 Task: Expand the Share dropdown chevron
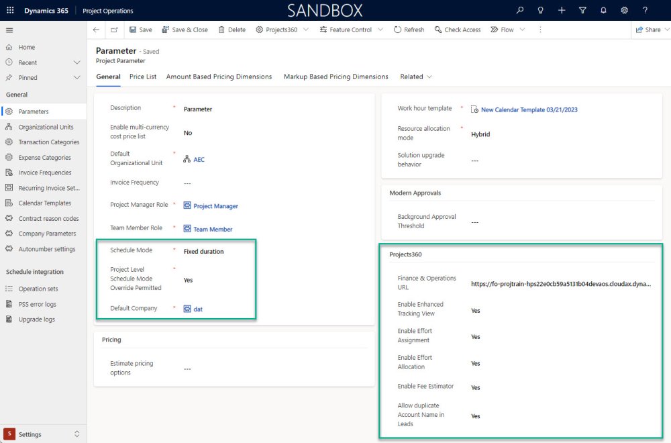(x=667, y=30)
